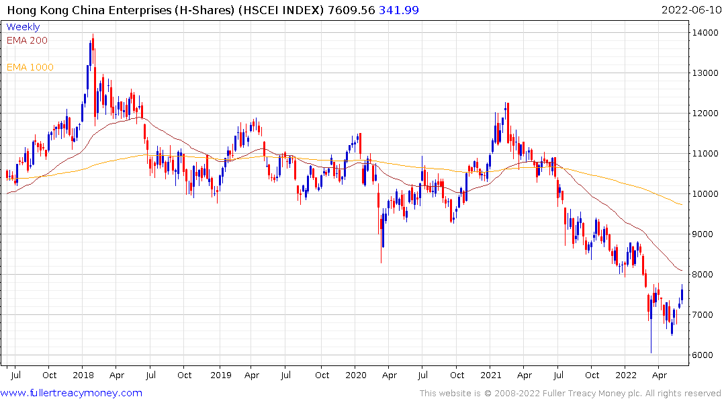Click the EMA 1000 legend label
Screen dimensions: 722x403
tap(30, 67)
